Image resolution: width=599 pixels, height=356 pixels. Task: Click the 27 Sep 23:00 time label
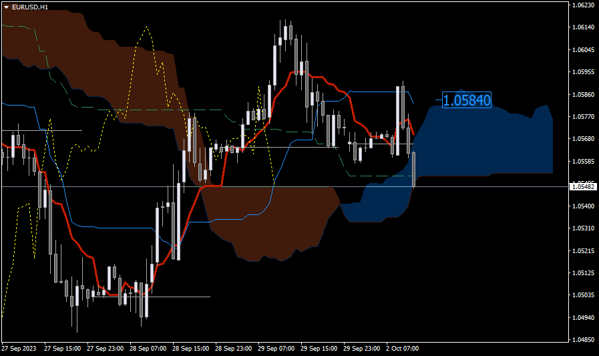[105, 349]
